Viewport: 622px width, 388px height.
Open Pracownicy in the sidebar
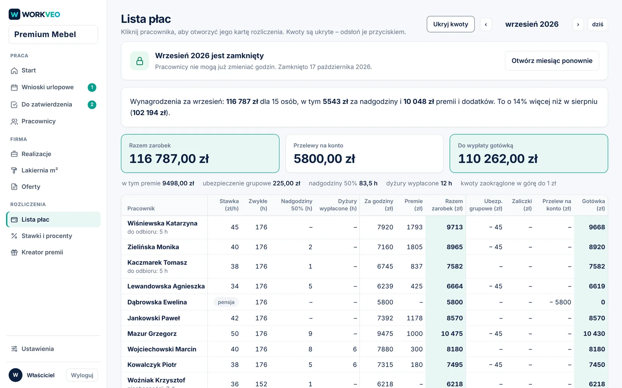click(x=53, y=121)
